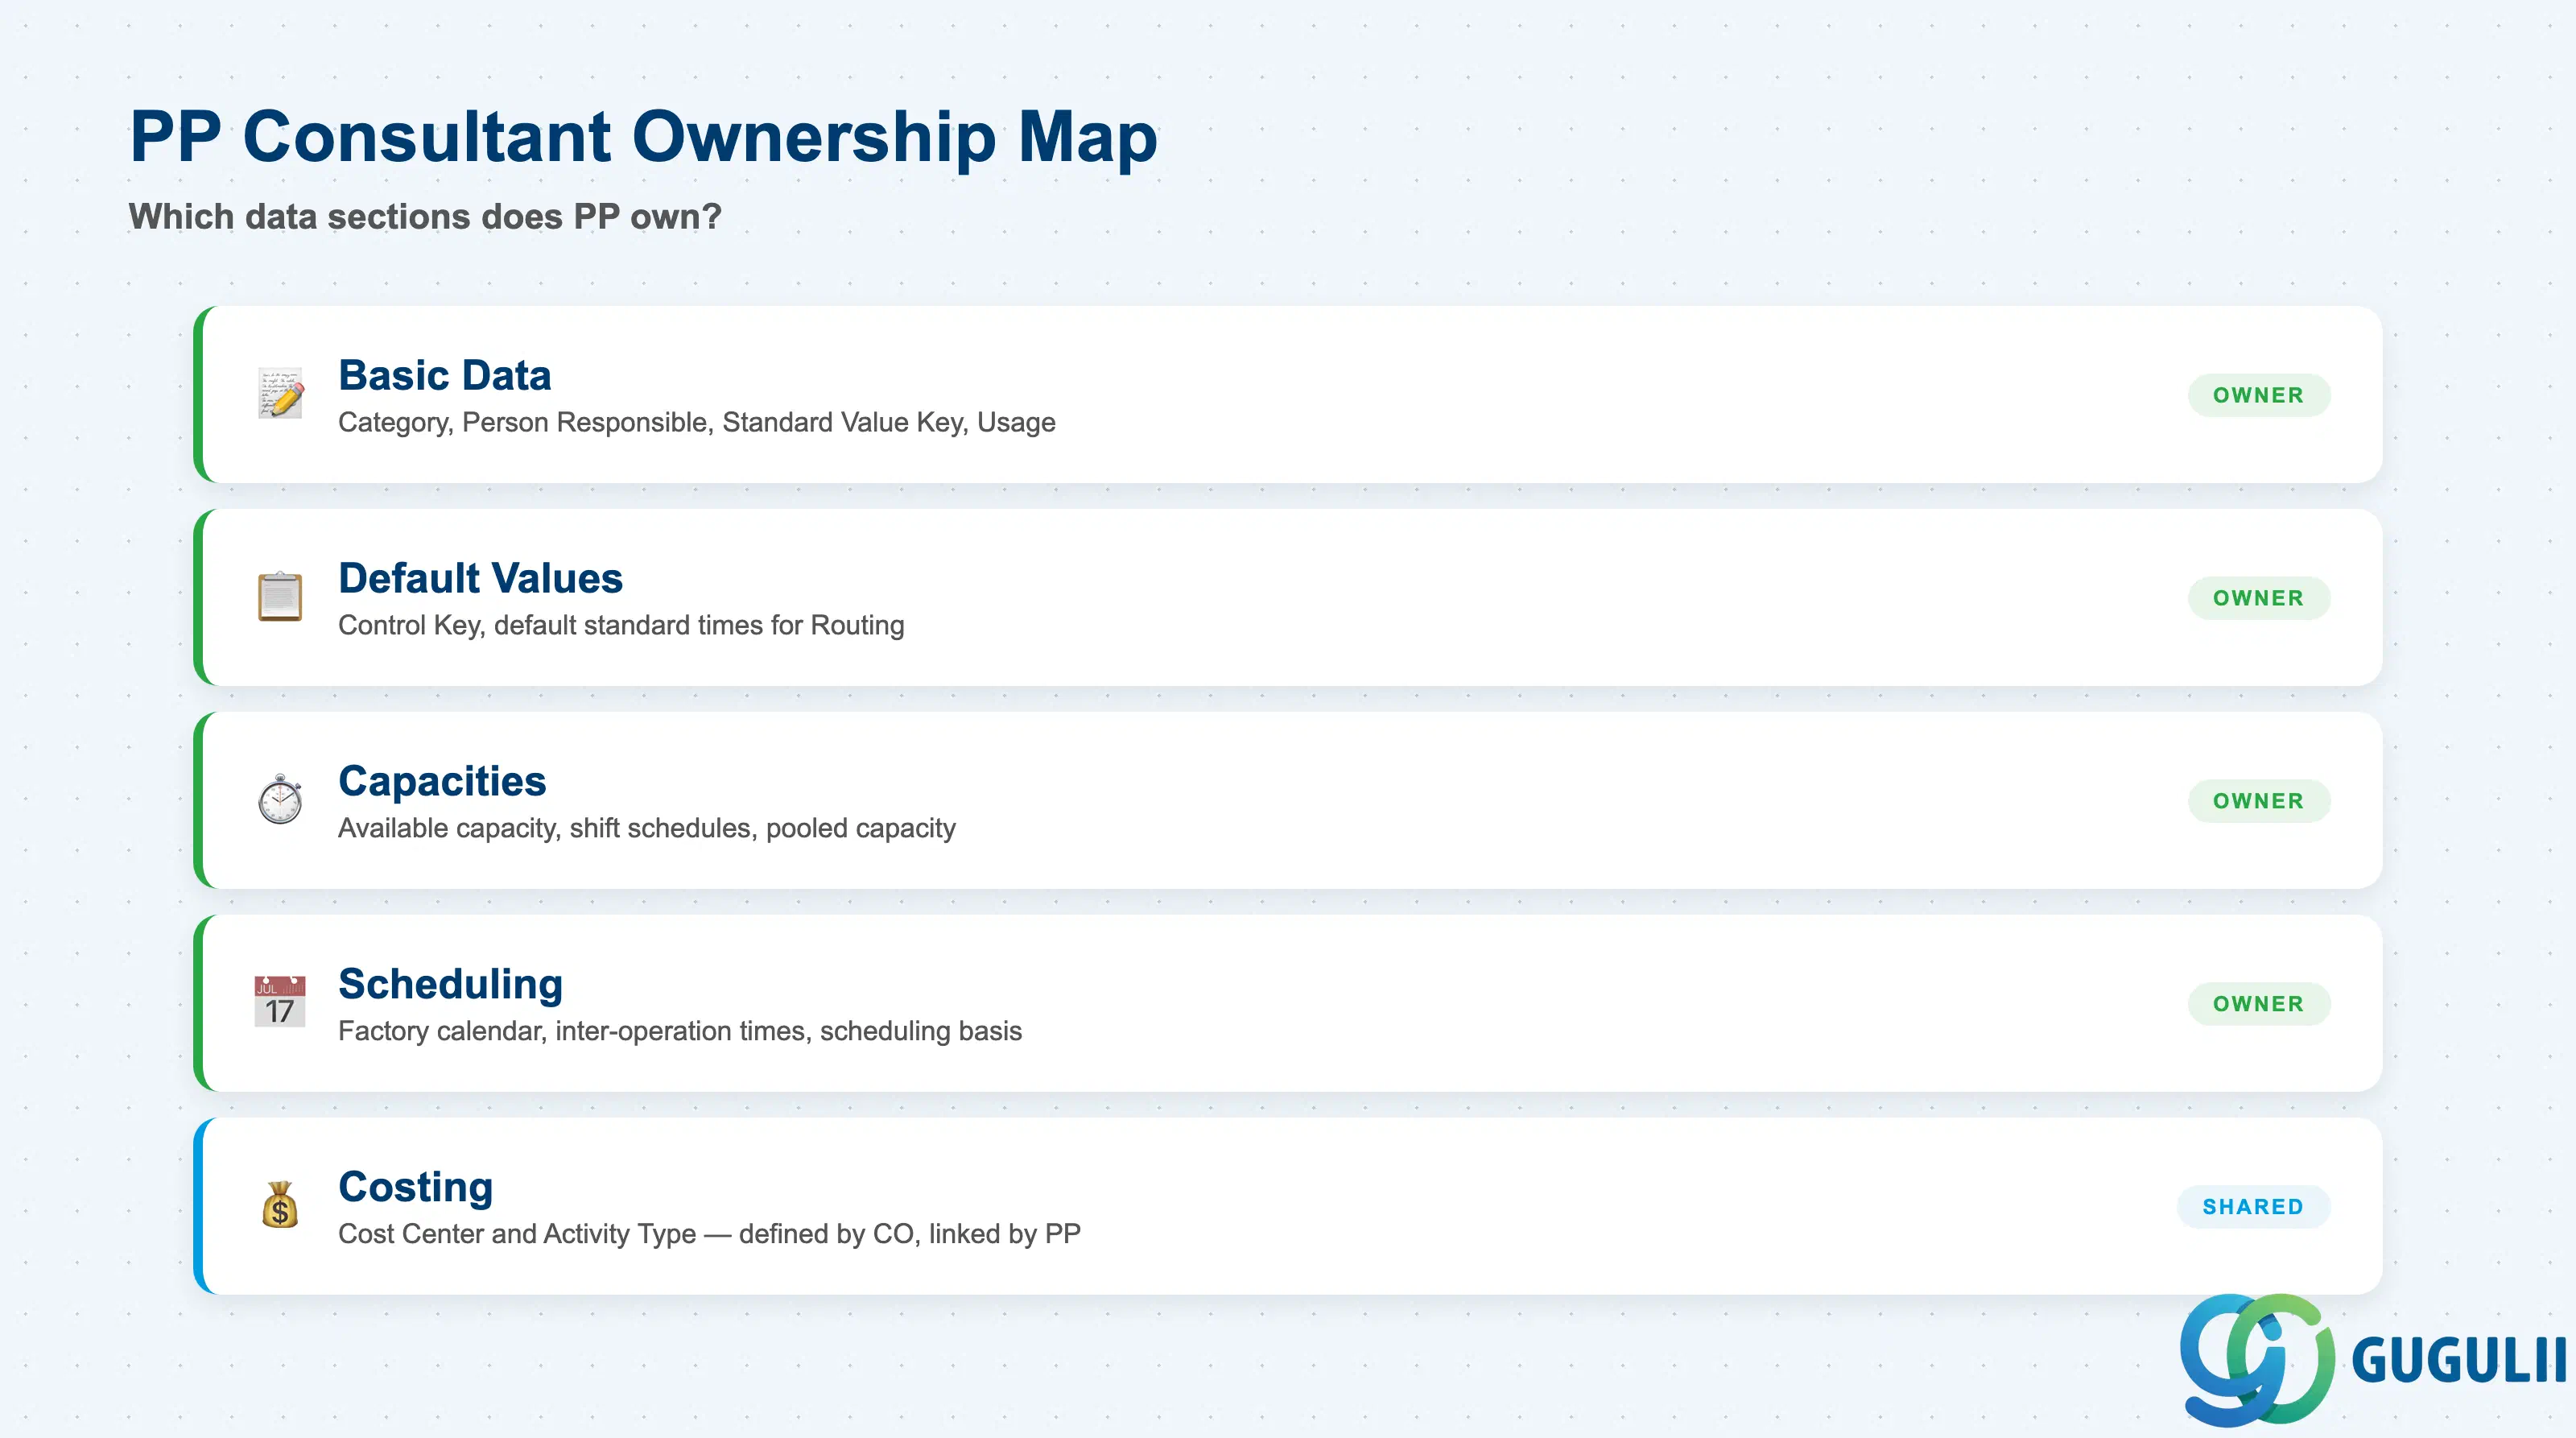Viewport: 2576px width, 1438px height.
Task: Click the Costing heading
Action: (x=416, y=1188)
